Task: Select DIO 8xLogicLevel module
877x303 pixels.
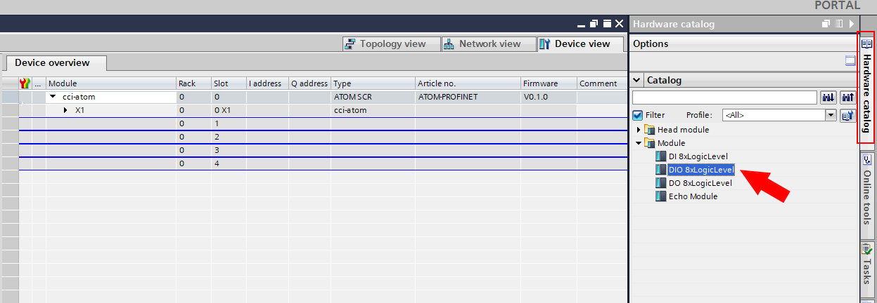Action: [x=700, y=170]
